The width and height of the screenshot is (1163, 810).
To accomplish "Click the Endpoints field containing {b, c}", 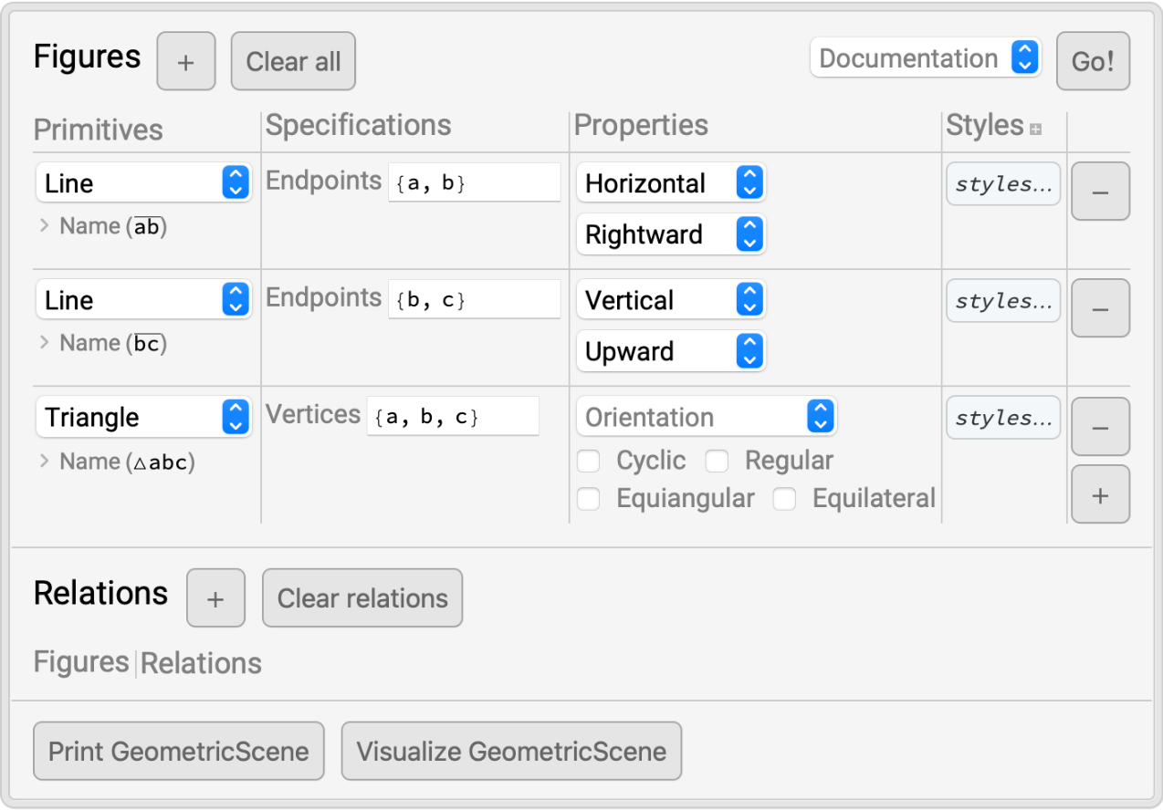I will pyautogui.click(x=474, y=300).
